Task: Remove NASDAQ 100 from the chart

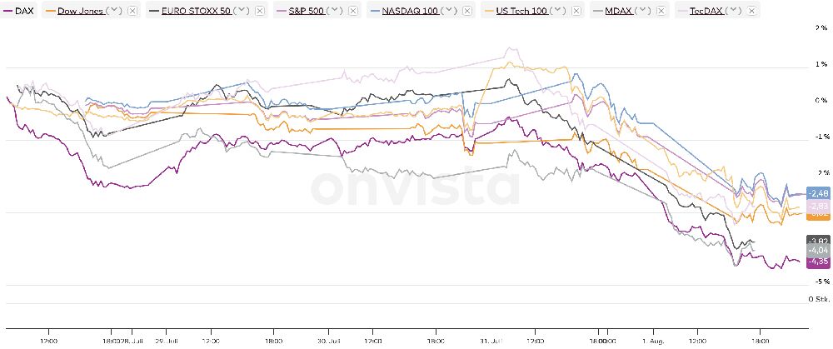Action: [x=466, y=11]
